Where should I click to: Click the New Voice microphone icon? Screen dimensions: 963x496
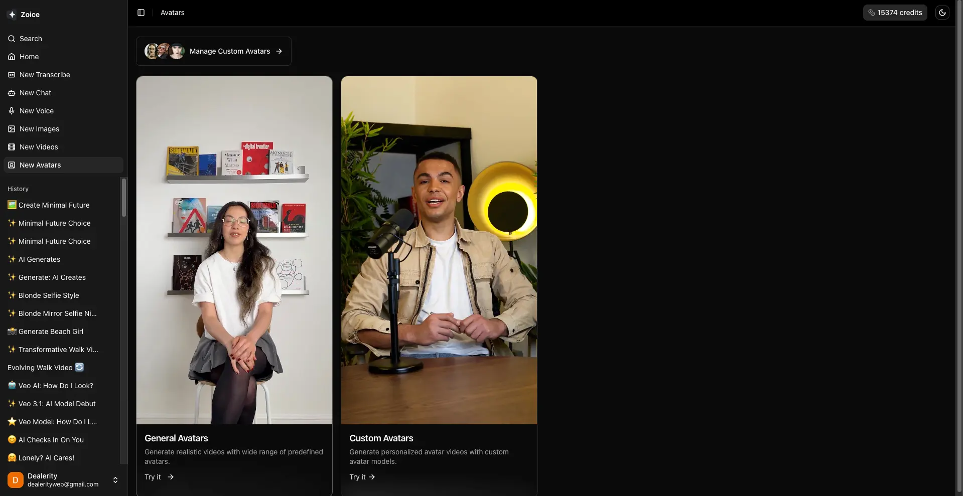point(12,111)
